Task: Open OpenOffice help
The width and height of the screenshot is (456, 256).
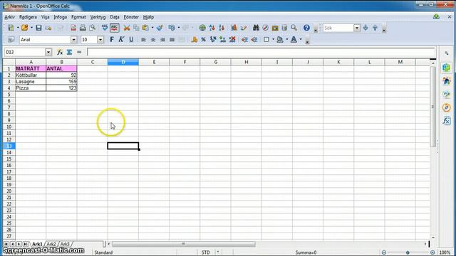Action: coord(306,28)
